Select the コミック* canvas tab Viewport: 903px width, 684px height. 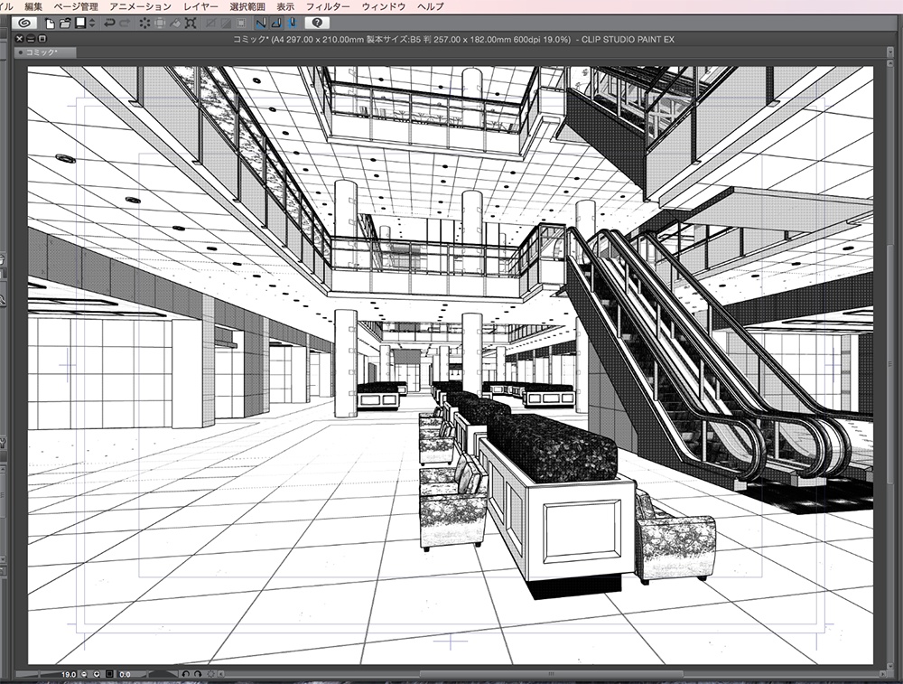pos(45,52)
